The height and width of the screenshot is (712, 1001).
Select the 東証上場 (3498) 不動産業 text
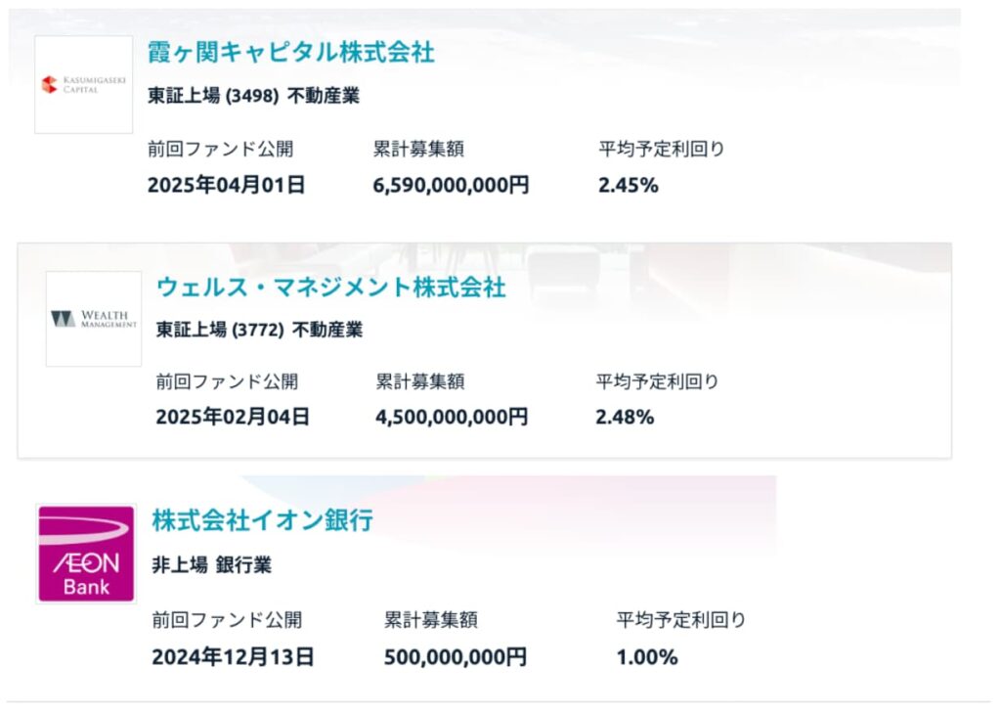click(x=253, y=96)
